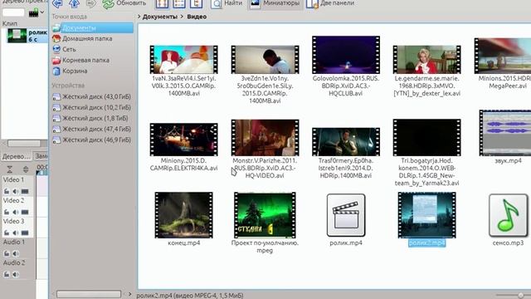Lock the Audio 2 track

7,274
